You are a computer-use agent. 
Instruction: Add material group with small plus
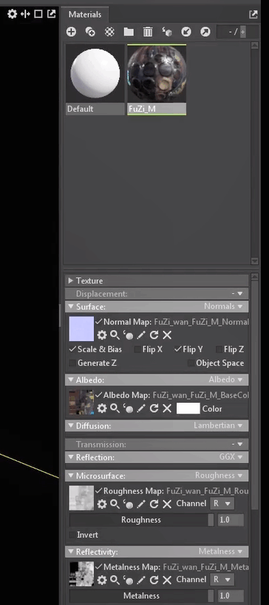pos(242,32)
